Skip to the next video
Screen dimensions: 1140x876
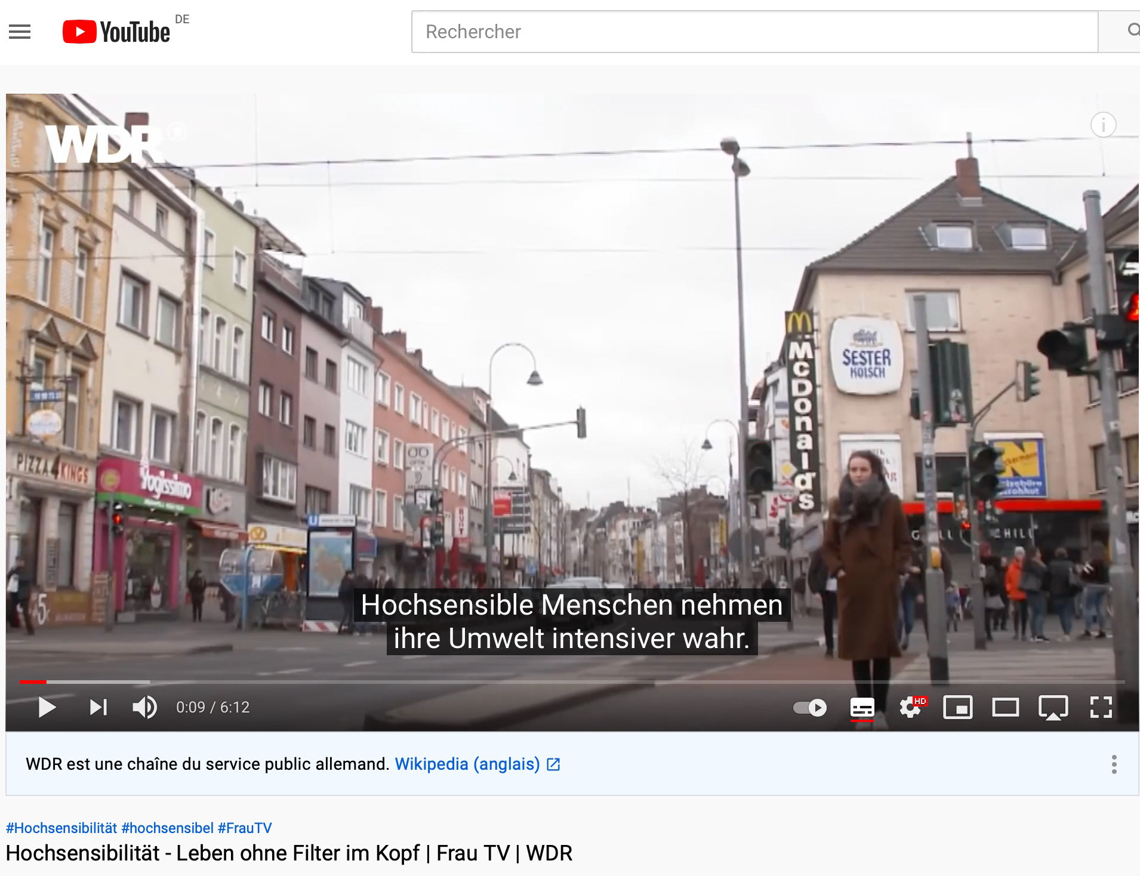(x=98, y=707)
